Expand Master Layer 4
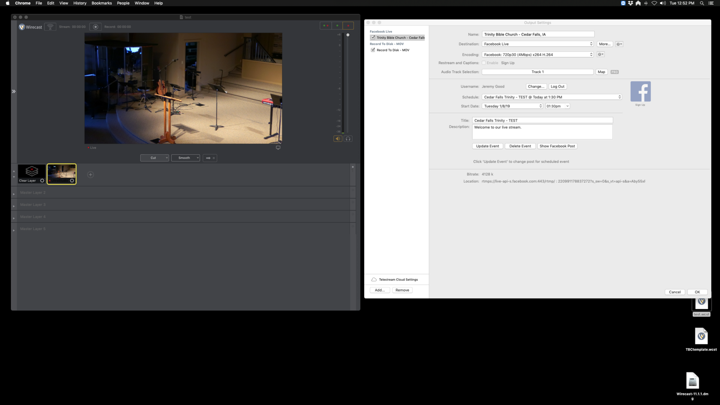The width and height of the screenshot is (720, 405). [x=14, y=218]
